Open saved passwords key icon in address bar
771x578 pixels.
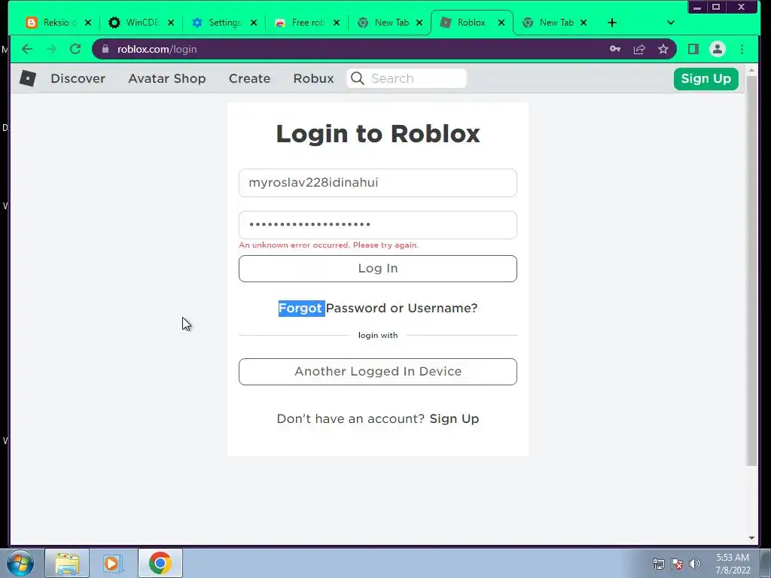coord(615,49)
